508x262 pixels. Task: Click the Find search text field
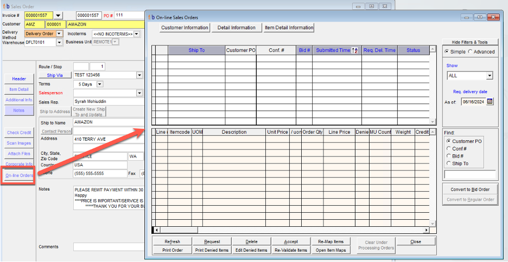(470, 175)
